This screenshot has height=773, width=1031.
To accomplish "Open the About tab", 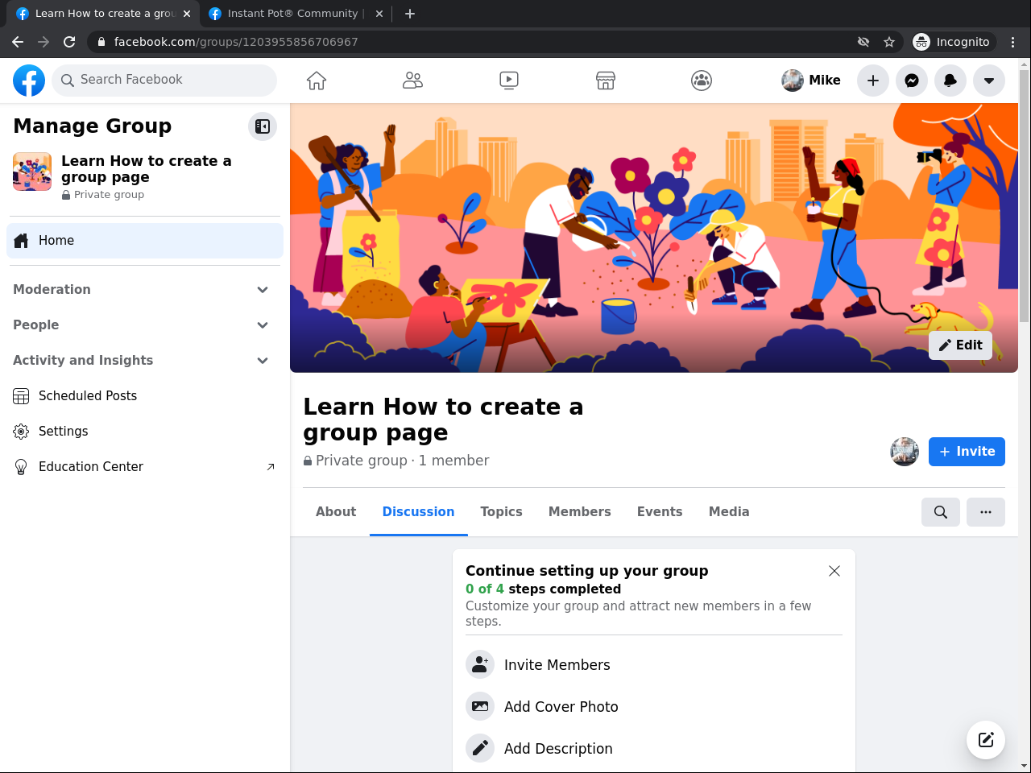I will pyautogui.click(x=336, y=512).
